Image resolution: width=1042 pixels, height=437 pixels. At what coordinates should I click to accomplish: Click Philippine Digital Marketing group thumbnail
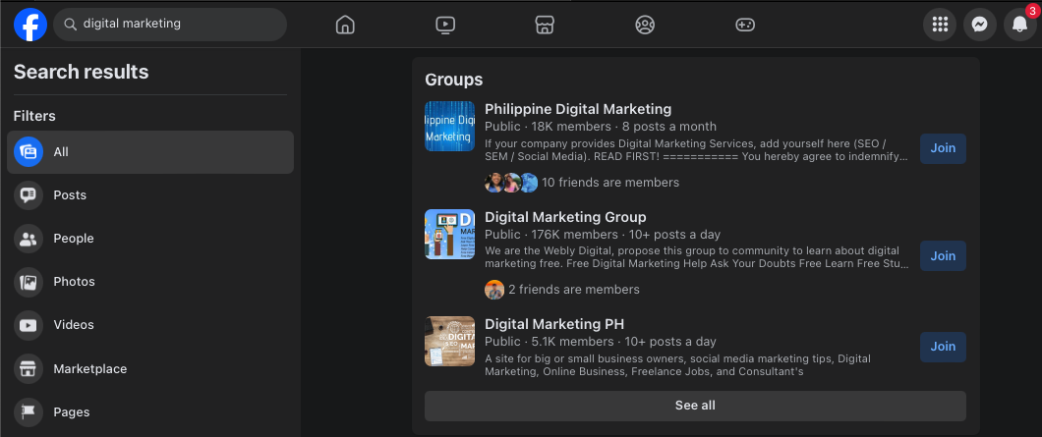pos(450,126)
